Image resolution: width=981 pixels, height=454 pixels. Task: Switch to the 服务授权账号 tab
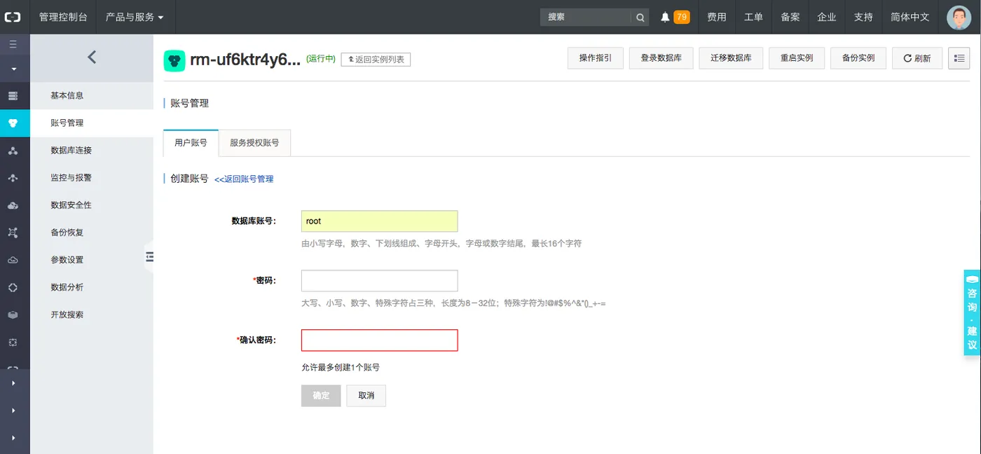pos(254,143)
